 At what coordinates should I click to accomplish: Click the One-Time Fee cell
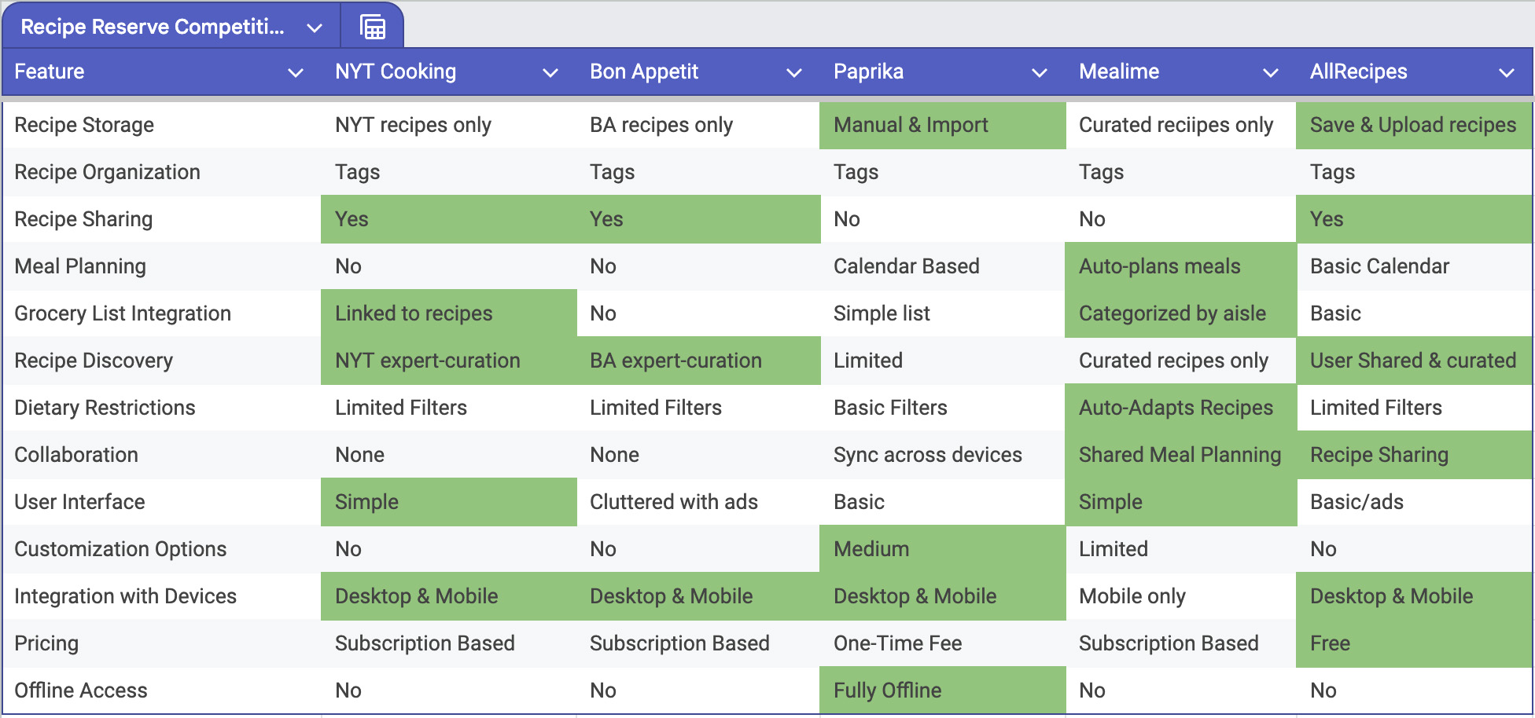coord(942,643)
